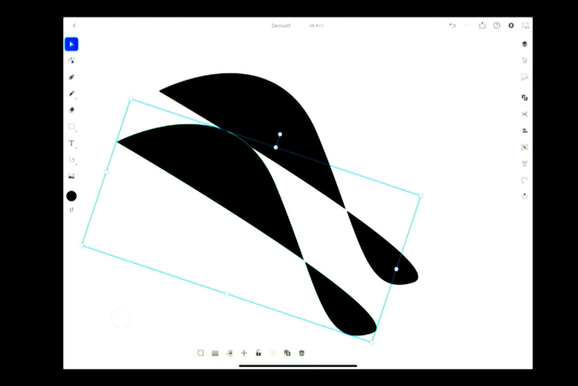This screenshot has height=386, width=578.
Task: Click the bottom edge midpoint handle
Action: click(227, 294)
